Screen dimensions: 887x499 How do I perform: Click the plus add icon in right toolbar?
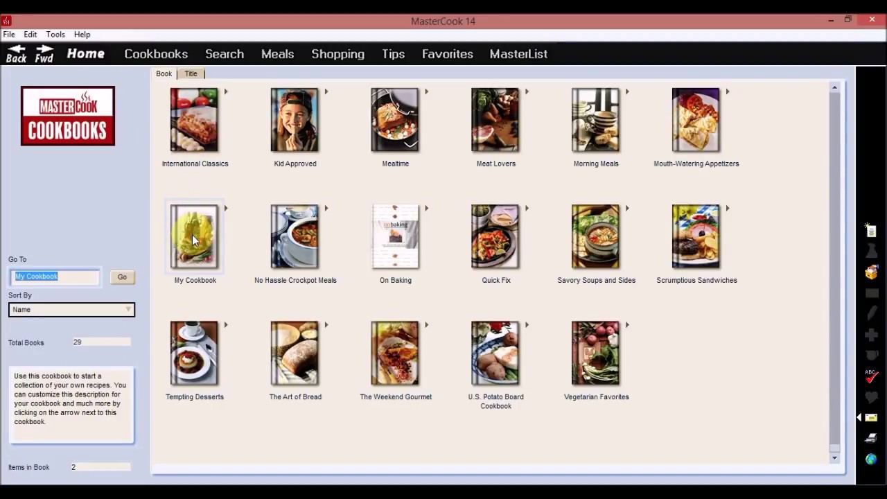tap(871, 335)
